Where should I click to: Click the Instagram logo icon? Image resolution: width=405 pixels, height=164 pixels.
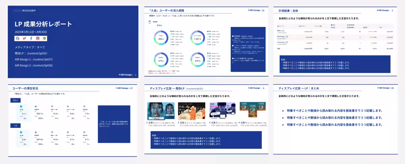[38, 38]
